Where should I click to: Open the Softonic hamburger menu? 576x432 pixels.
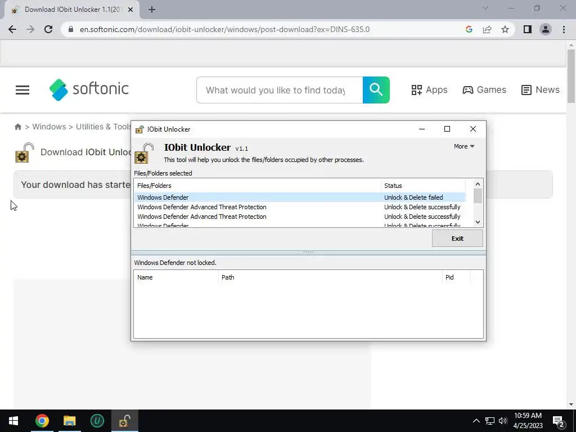[22, 90]
